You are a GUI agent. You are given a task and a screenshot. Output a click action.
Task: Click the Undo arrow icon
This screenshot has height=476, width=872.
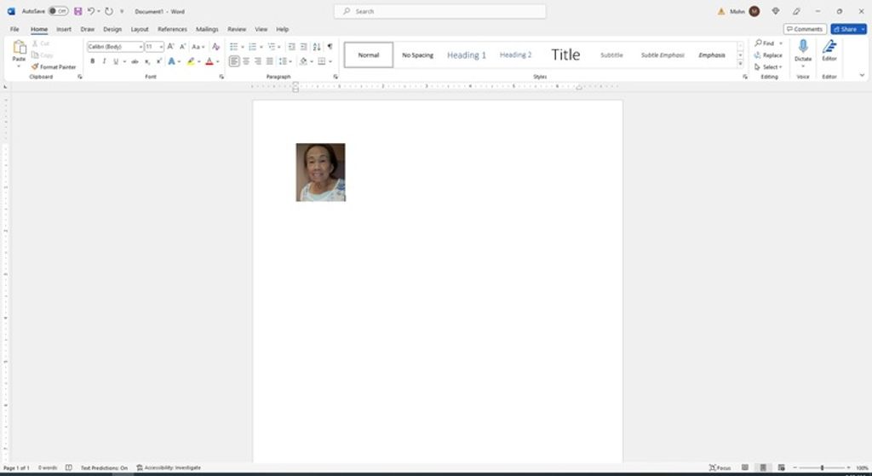coord(90,11)
